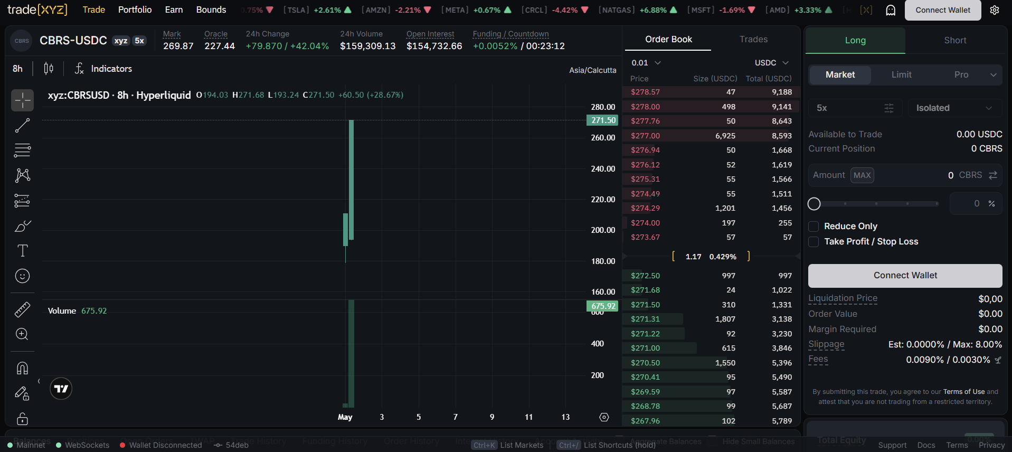Open chart settings gear on time axis
This screenshot has height=452, width=1012.
[x=604, y=417]
